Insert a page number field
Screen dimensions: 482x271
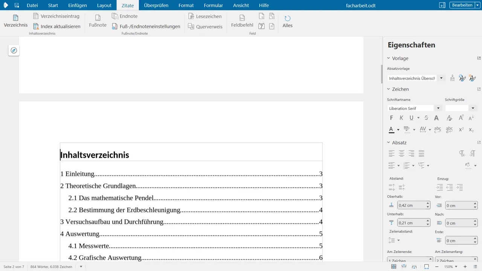coord(262,16)
